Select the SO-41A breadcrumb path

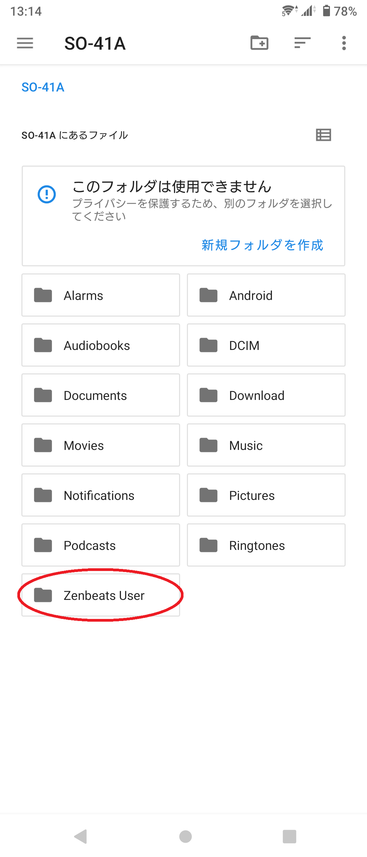click(43, 87)
